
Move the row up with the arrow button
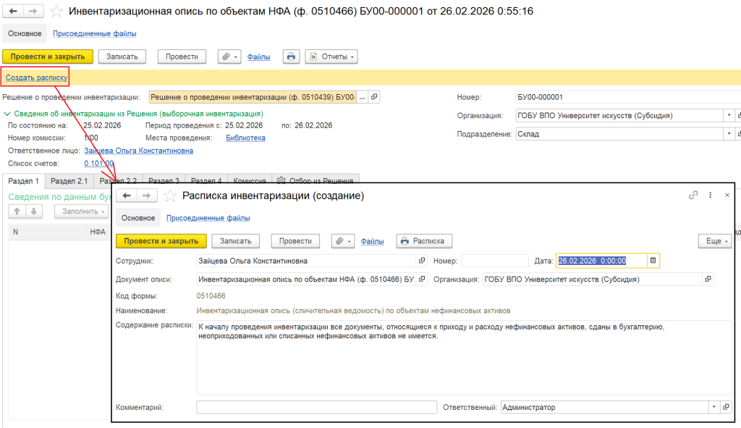[16, 211]
